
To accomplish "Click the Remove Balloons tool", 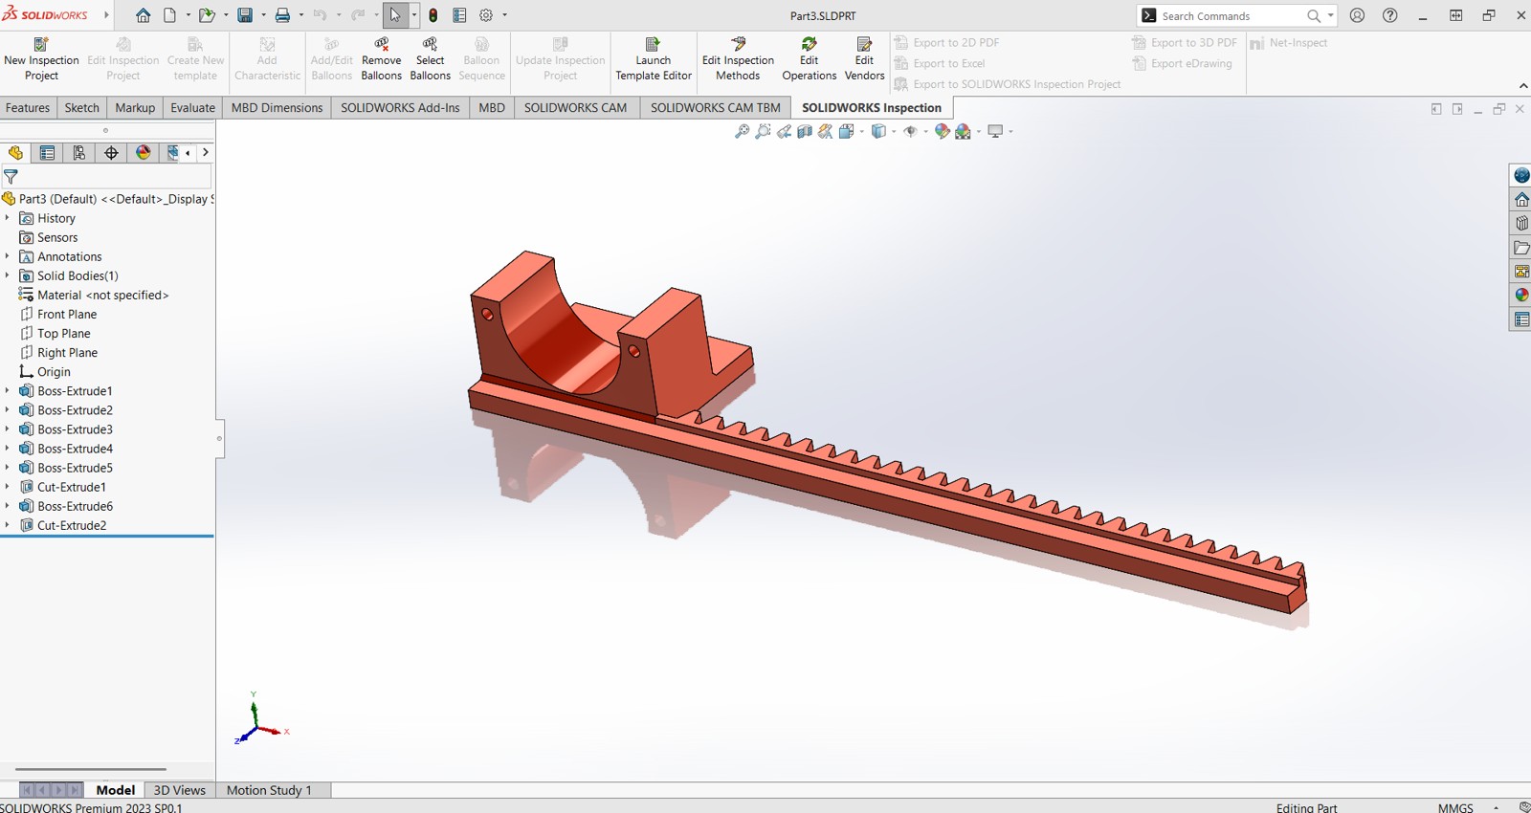I will pyautogui.click(x=381, y=59).
